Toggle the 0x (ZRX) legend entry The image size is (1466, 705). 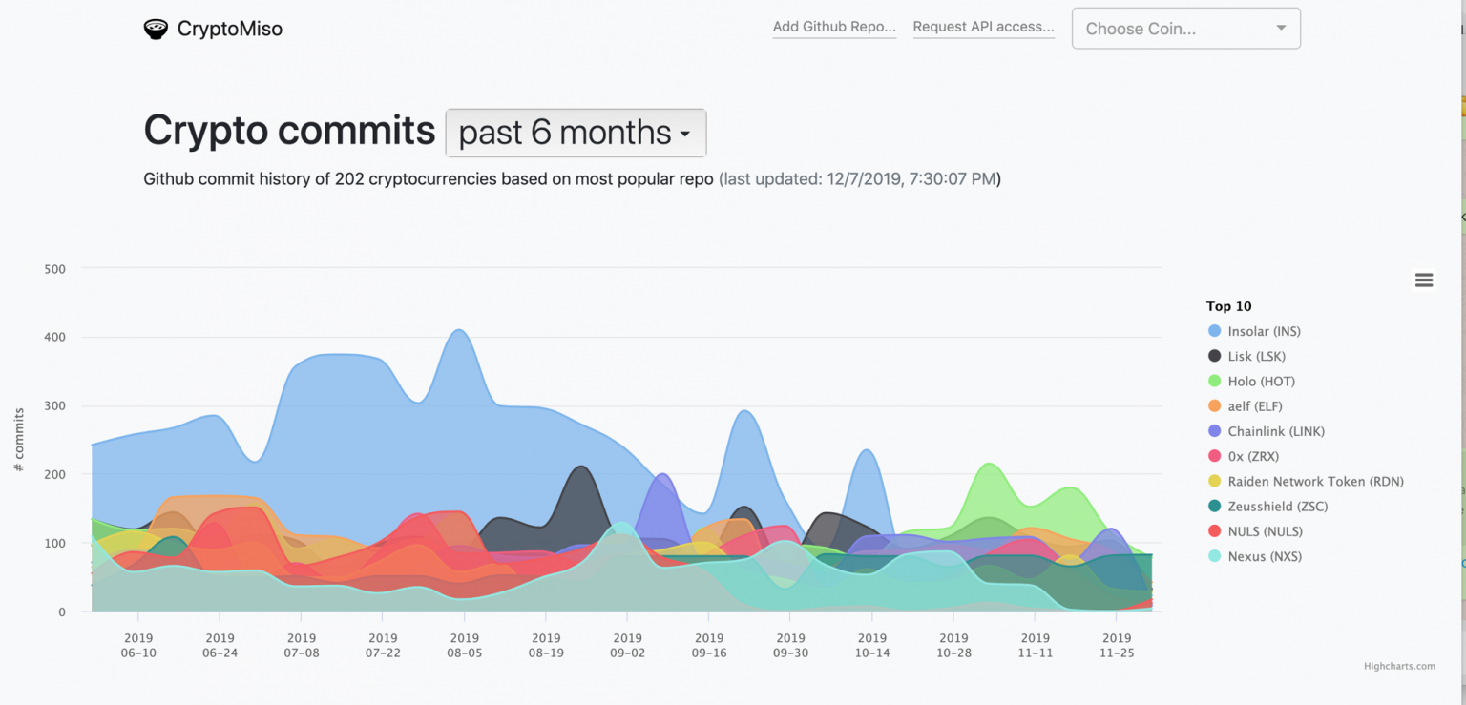click(x=1243, y=456)
